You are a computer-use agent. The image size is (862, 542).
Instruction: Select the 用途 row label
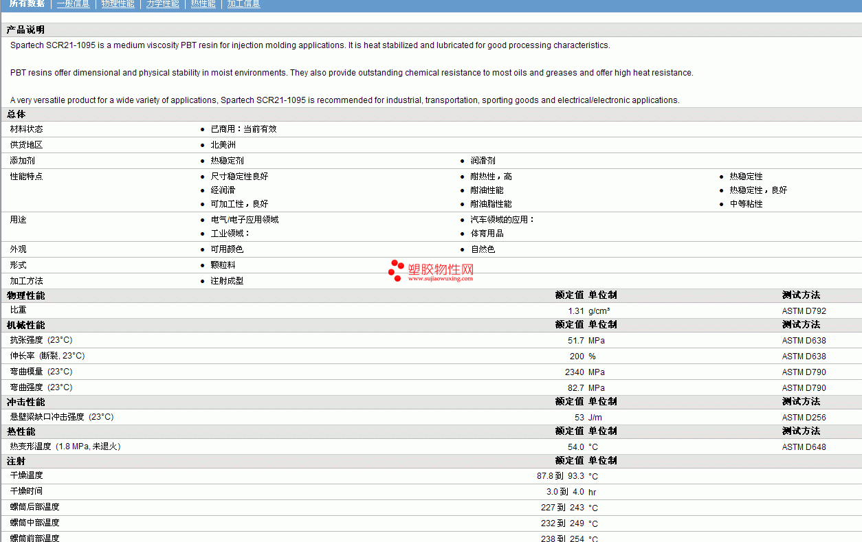coord(18,220)
